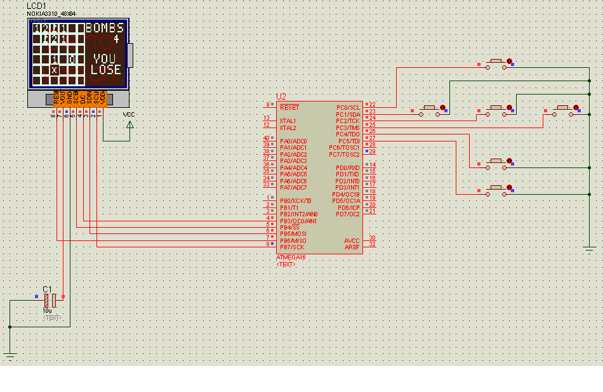Click the PA7/ADC7 pin label

point(293,188)
